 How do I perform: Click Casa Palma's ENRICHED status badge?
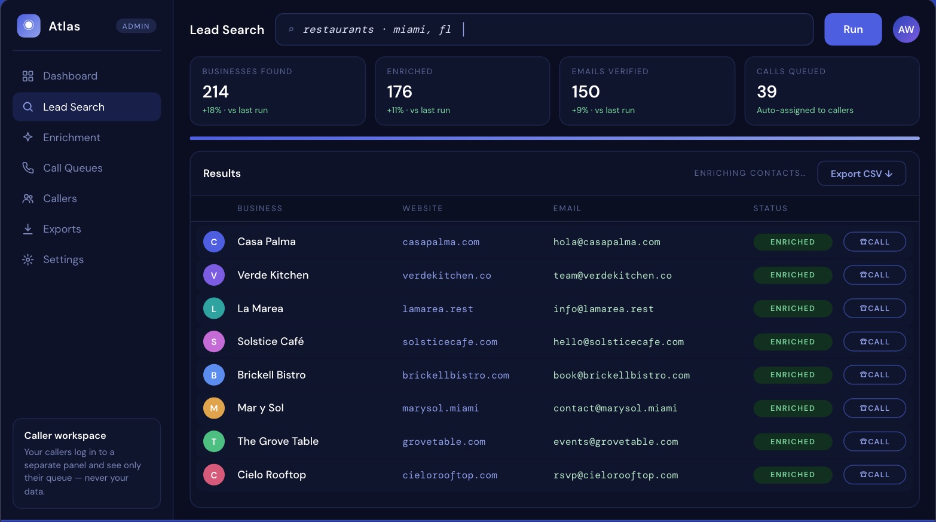pos(793,242)
